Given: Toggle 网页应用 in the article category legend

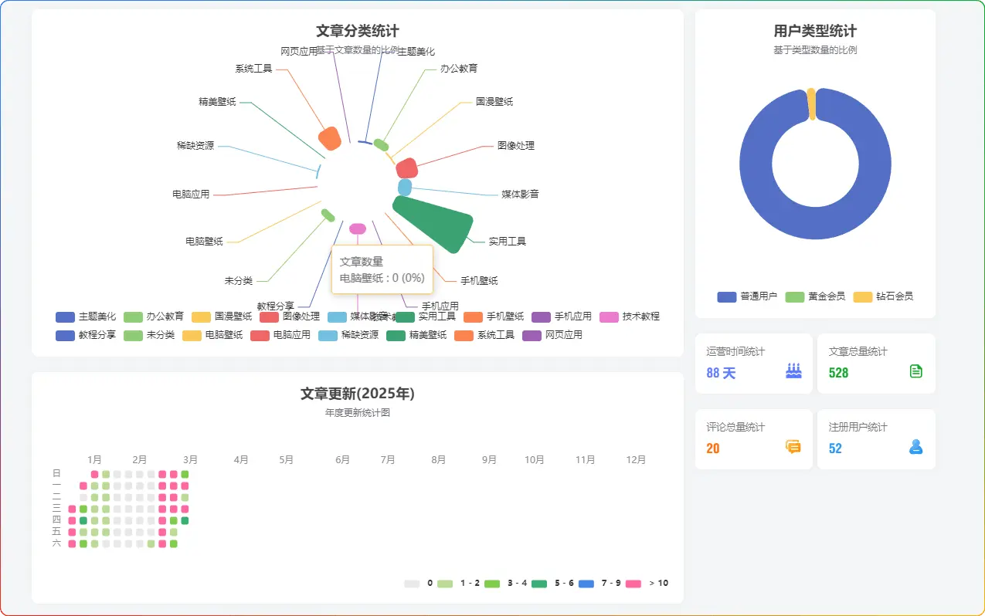Looking at the screenshot, I should [552, 335].
